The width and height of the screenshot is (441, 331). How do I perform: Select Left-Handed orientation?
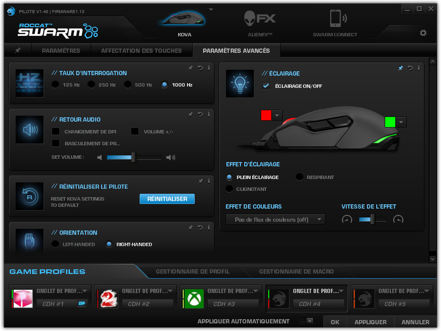[55, 244]
